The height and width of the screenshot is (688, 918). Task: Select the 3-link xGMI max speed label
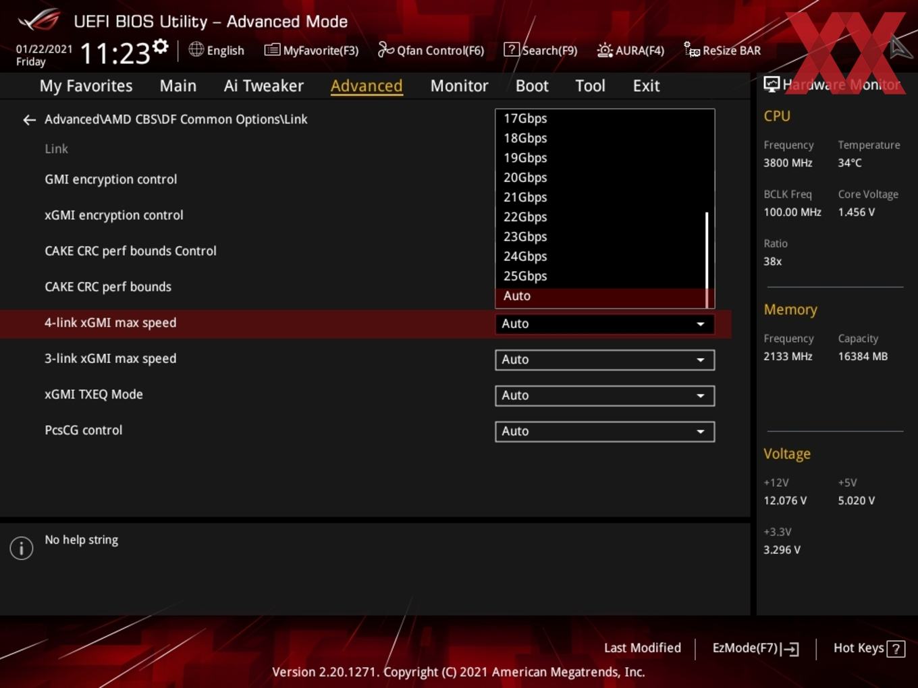coord(110,358)
